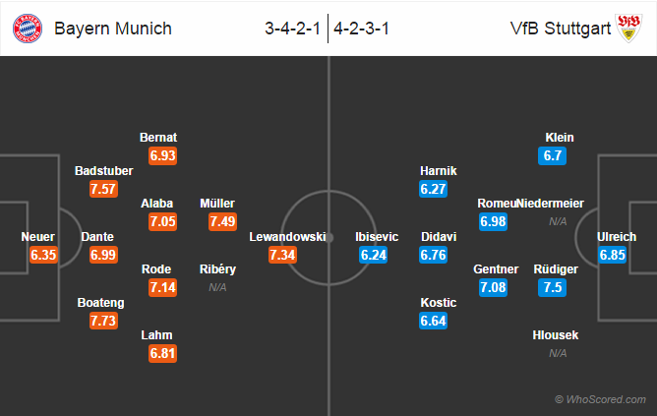Click Ulreich's 6.85 rating badge

click(612, 255)
